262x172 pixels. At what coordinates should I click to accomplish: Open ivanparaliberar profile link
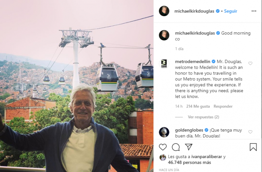tap(207, 157)
